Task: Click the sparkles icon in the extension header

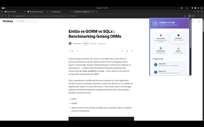Action: [x=155, y=24]
